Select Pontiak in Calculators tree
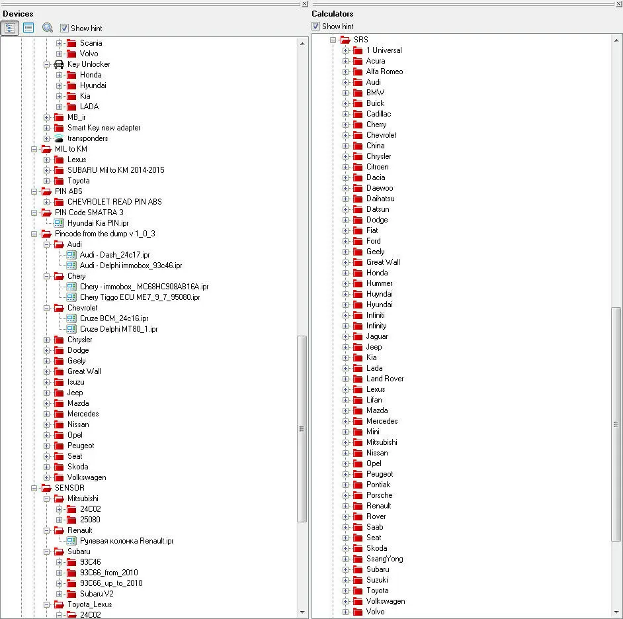The height and width of the screenshot is (619, 623). [x=378, y=485]
